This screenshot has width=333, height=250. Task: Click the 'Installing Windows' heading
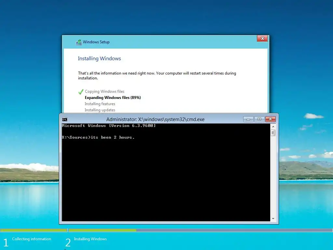pyautogui.click(x=99, y=59)
